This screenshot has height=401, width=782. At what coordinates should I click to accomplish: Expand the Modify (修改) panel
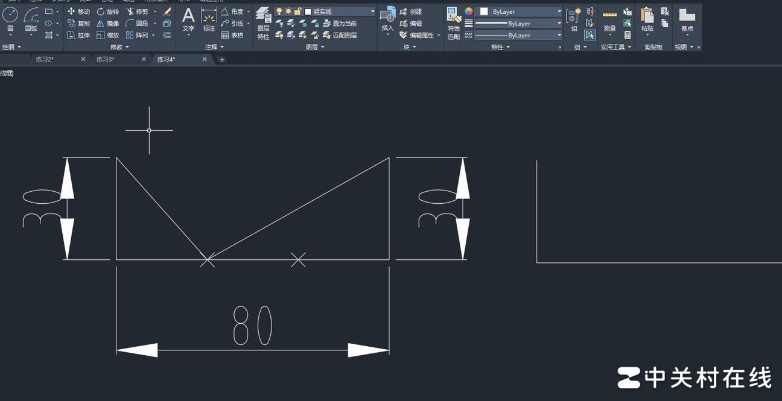(119, 47)
